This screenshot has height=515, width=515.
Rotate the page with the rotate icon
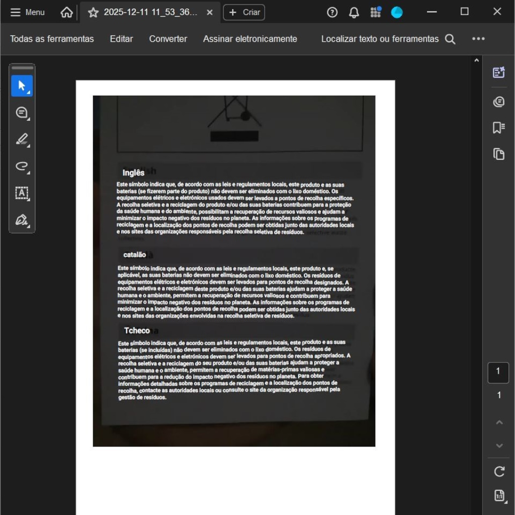[499, 471]
